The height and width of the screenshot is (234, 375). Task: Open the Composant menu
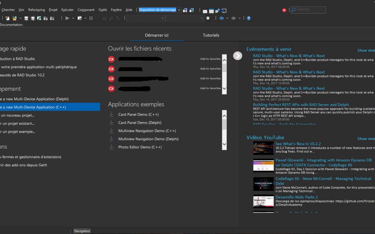click(86, 10)
